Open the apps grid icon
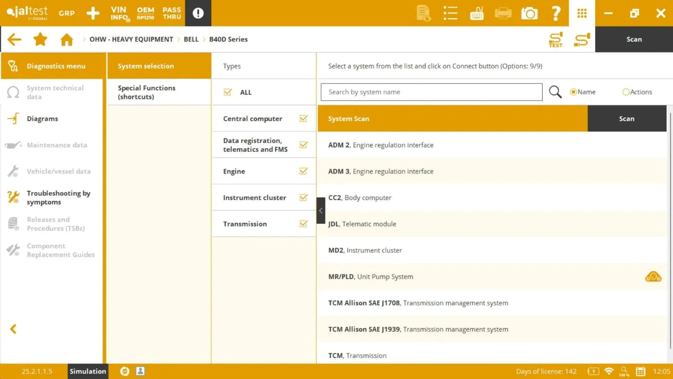Image resolution: width=673 pixels, height=379 pixels. point(582,13)
